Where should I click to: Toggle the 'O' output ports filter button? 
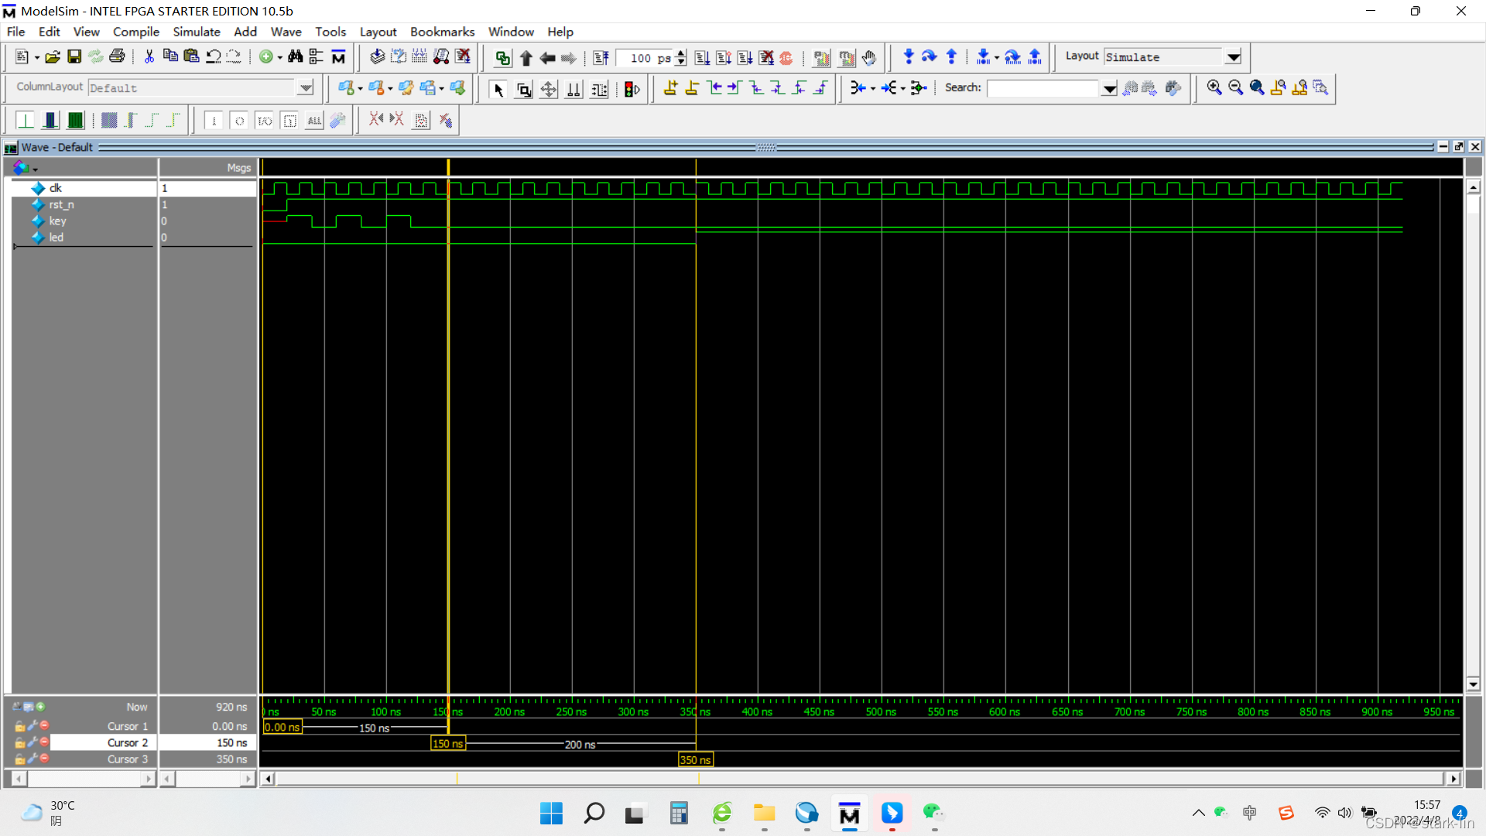[239, 121]
